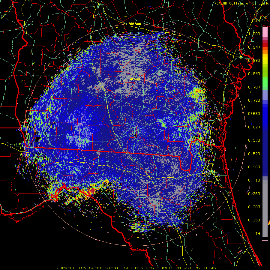270x270 pixels.
Task: Click the 1.000 value on the color scale
Action: 254,34
